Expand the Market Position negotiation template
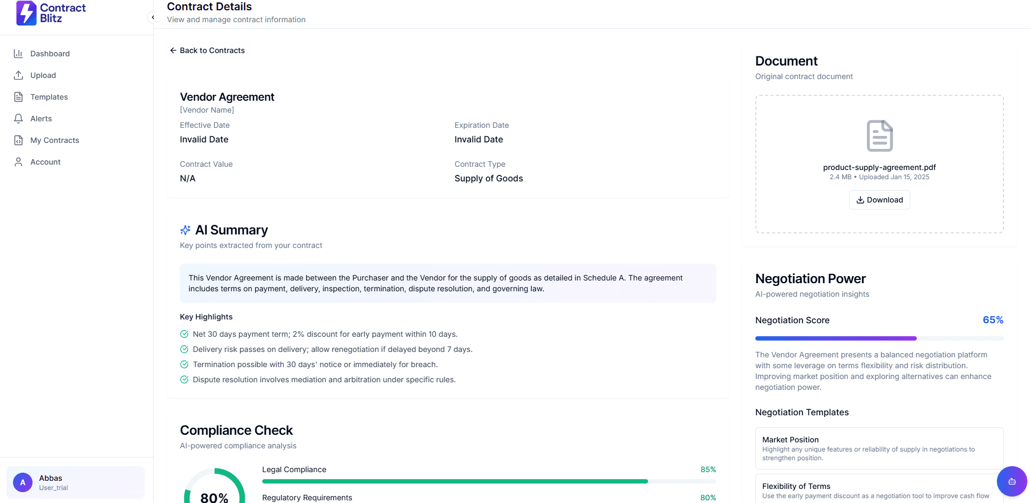 (x=879, y=448)
